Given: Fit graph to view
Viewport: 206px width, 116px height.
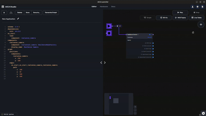Looking at the screenshot, I should click(x=135, y=113).
